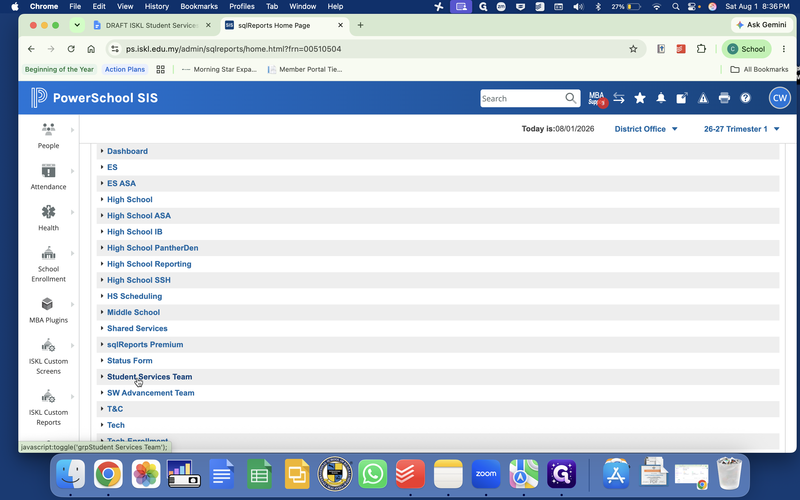Open All Bookmarks folder

point(759,69)
